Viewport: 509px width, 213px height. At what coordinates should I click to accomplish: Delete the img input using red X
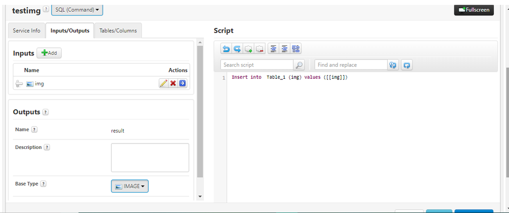173,84
